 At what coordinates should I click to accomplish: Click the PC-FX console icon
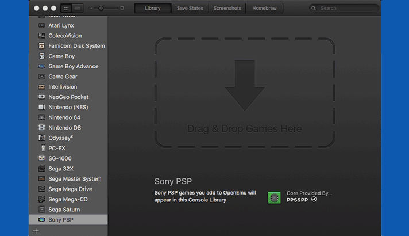tap(43, 148)
